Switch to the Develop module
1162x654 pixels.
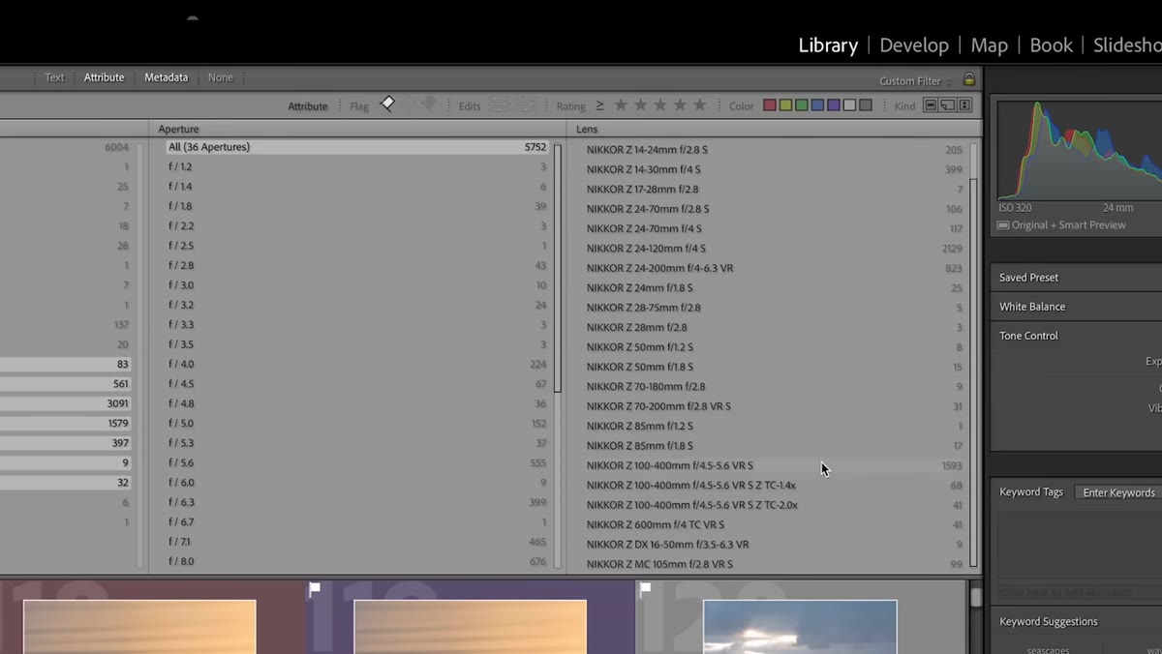pyautogui.click(x=914, y=45)
